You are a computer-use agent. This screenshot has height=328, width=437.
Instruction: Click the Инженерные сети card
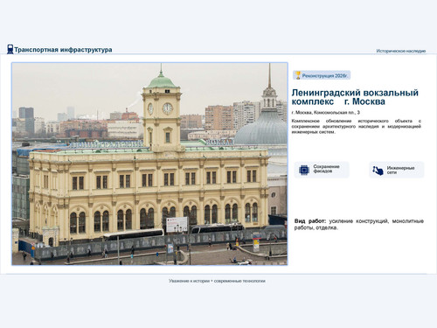point(396,170)
